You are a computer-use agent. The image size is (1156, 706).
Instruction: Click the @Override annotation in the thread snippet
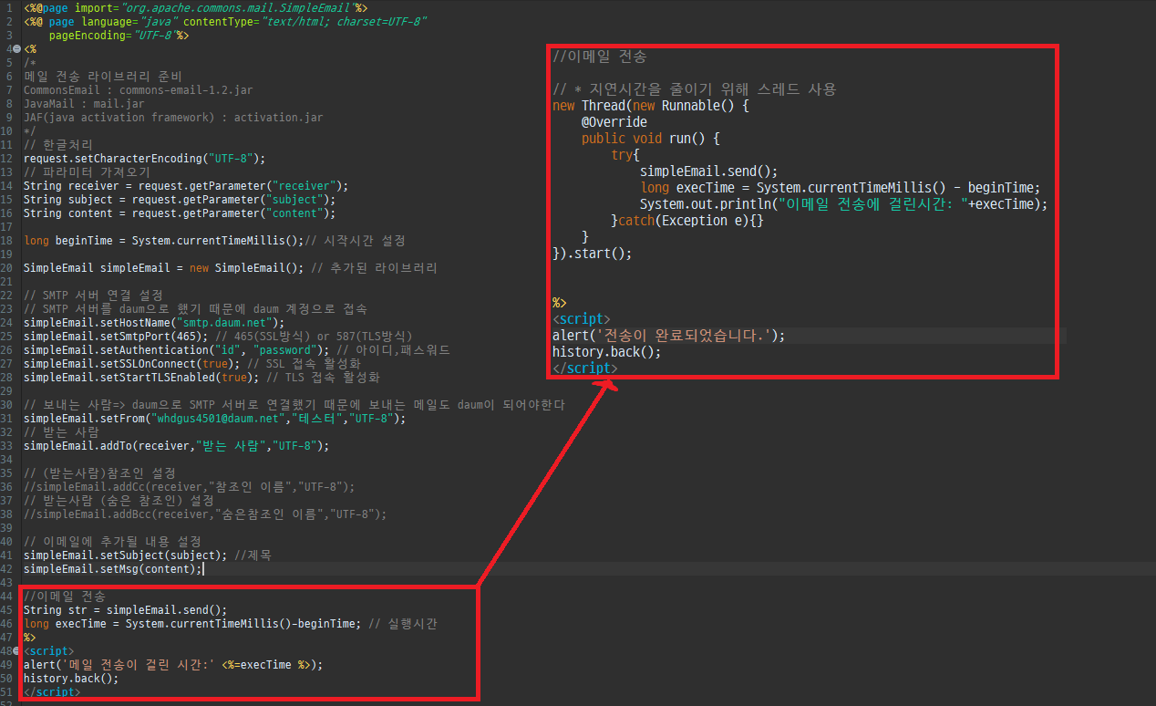(614, 122)
